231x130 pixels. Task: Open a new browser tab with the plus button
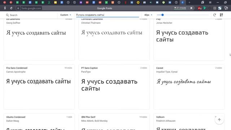pos(189,3)
